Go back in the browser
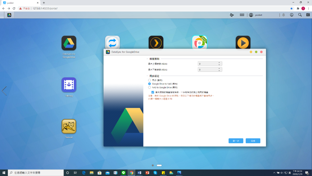This screenshot has height=176, width=312. coord(3,8)
